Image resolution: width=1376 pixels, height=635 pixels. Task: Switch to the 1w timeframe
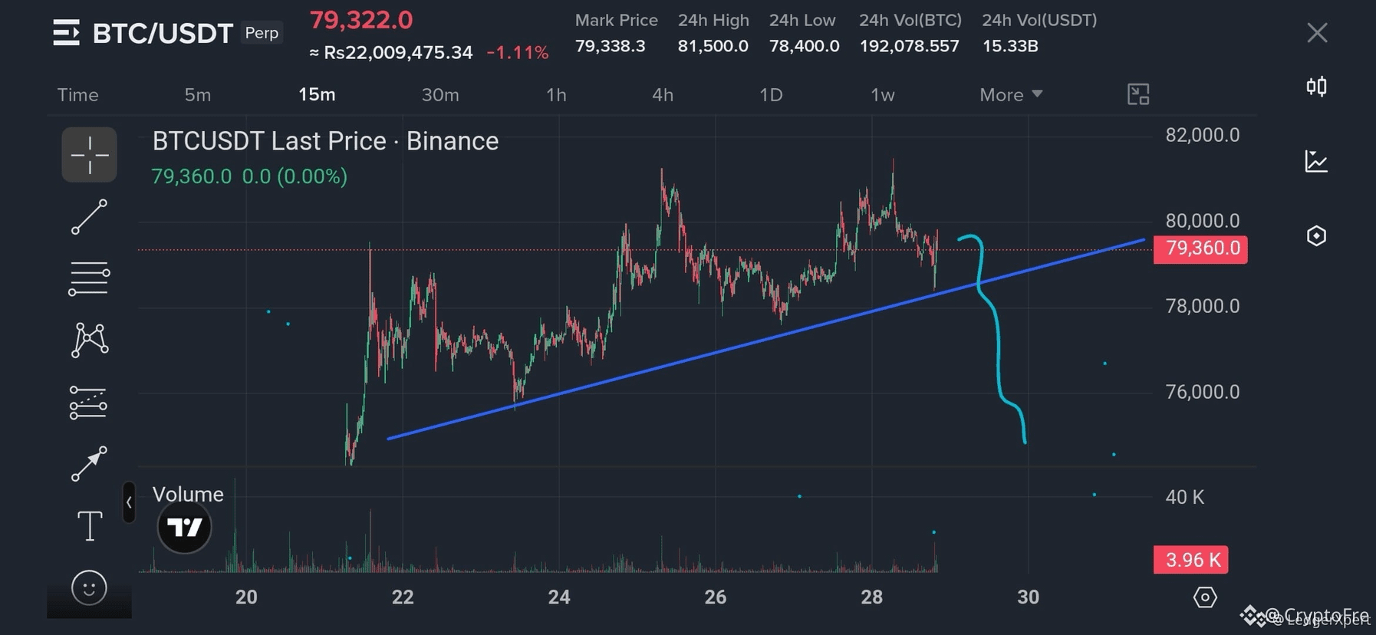(x=883, y=95)
